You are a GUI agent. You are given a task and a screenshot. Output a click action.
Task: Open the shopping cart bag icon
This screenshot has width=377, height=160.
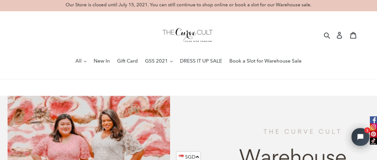[x=353, y=36]
